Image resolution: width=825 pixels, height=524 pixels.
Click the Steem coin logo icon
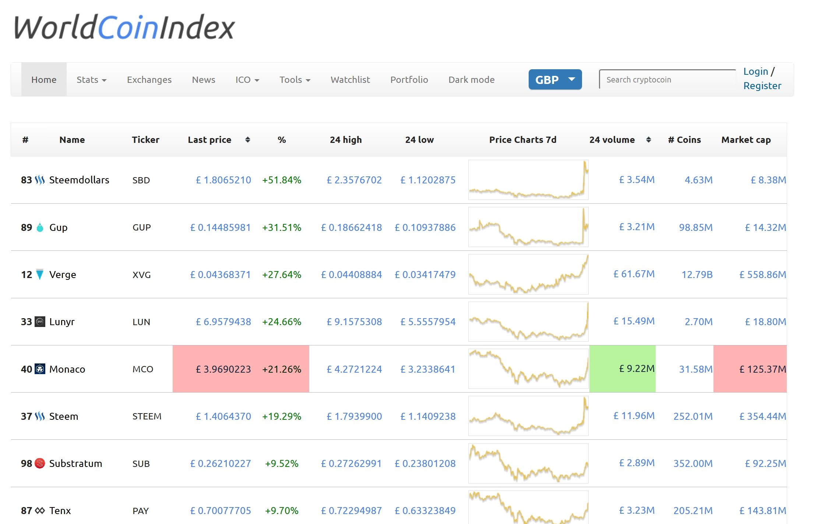click(40, 416)
